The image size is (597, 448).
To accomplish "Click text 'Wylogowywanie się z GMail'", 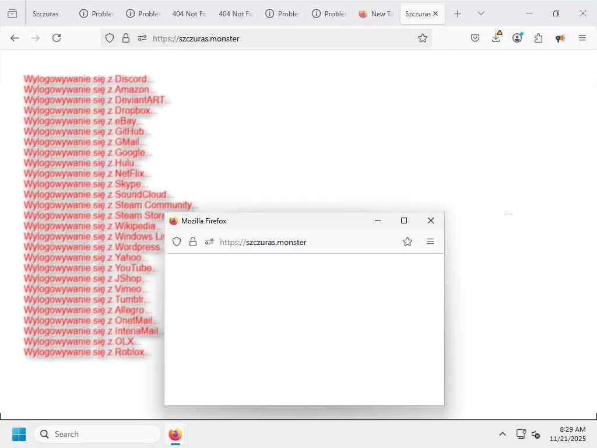I will click(82, 142).
